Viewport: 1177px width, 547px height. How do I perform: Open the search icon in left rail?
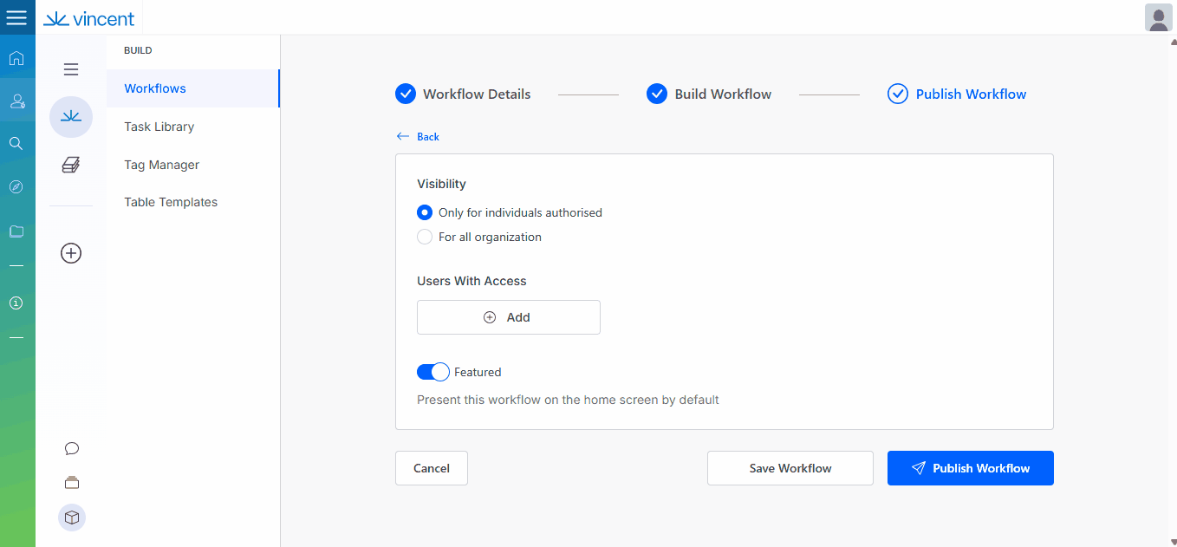coord(16,143)
